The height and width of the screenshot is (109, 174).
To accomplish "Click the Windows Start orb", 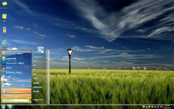I will click(x=3, y=107).
